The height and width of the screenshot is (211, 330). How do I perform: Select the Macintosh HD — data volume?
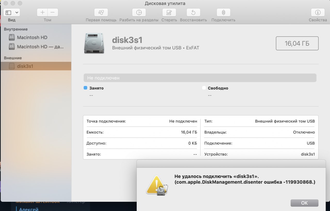[x=36, y=47]
